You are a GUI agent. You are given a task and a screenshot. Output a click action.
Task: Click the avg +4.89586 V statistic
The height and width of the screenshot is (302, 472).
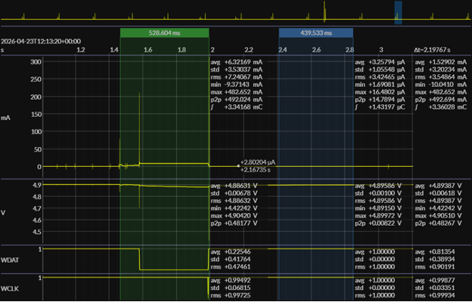click(378, 186)
